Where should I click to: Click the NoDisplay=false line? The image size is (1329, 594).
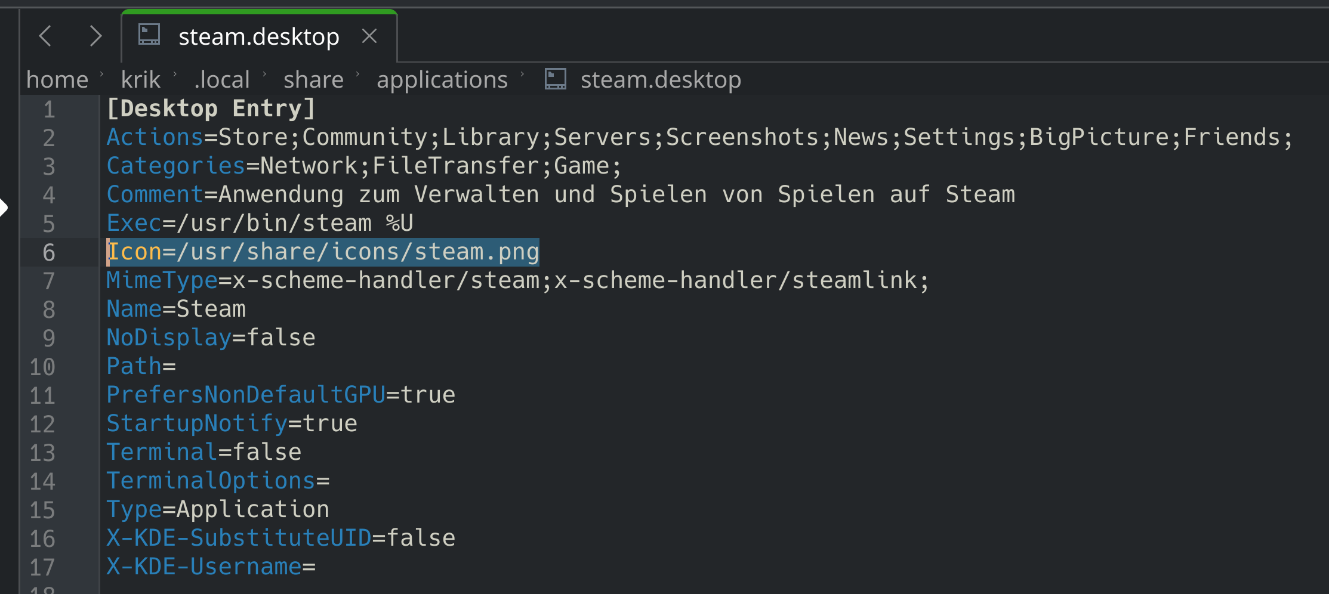point(211,338)
